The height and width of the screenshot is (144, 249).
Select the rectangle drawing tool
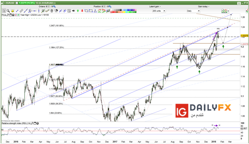pos(91,11)
